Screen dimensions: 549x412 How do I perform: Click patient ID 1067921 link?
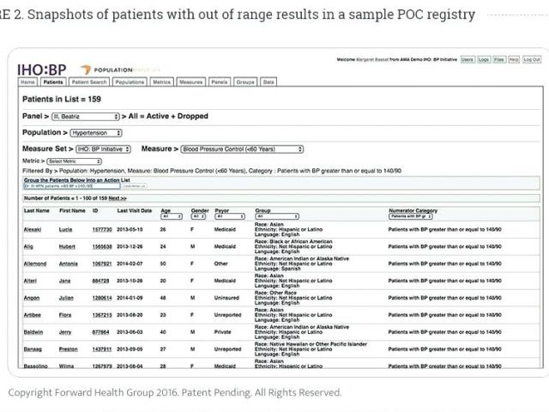point(102,264)
